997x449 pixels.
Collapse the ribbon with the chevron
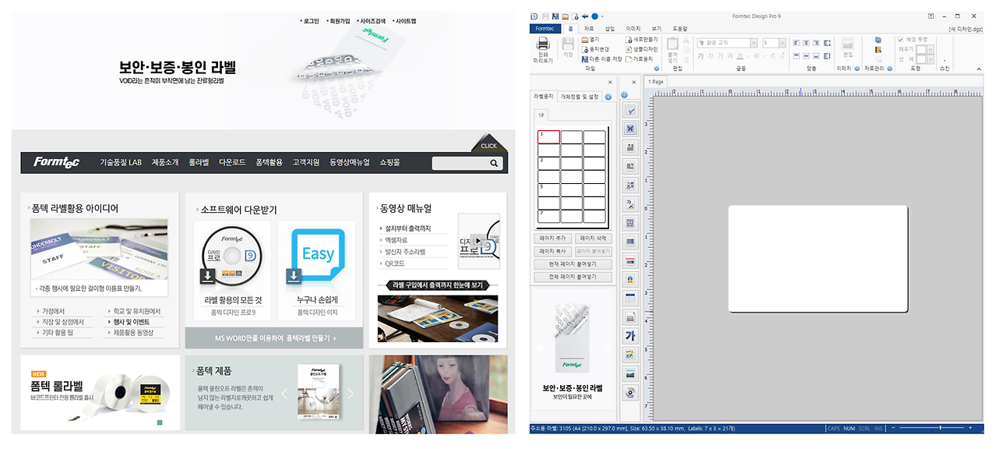click(x=978, y=69)
